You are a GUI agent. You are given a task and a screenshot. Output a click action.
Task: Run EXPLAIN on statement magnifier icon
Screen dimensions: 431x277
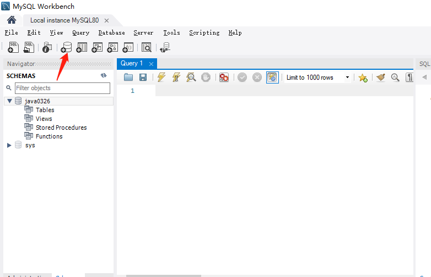(x=191, y=77)
